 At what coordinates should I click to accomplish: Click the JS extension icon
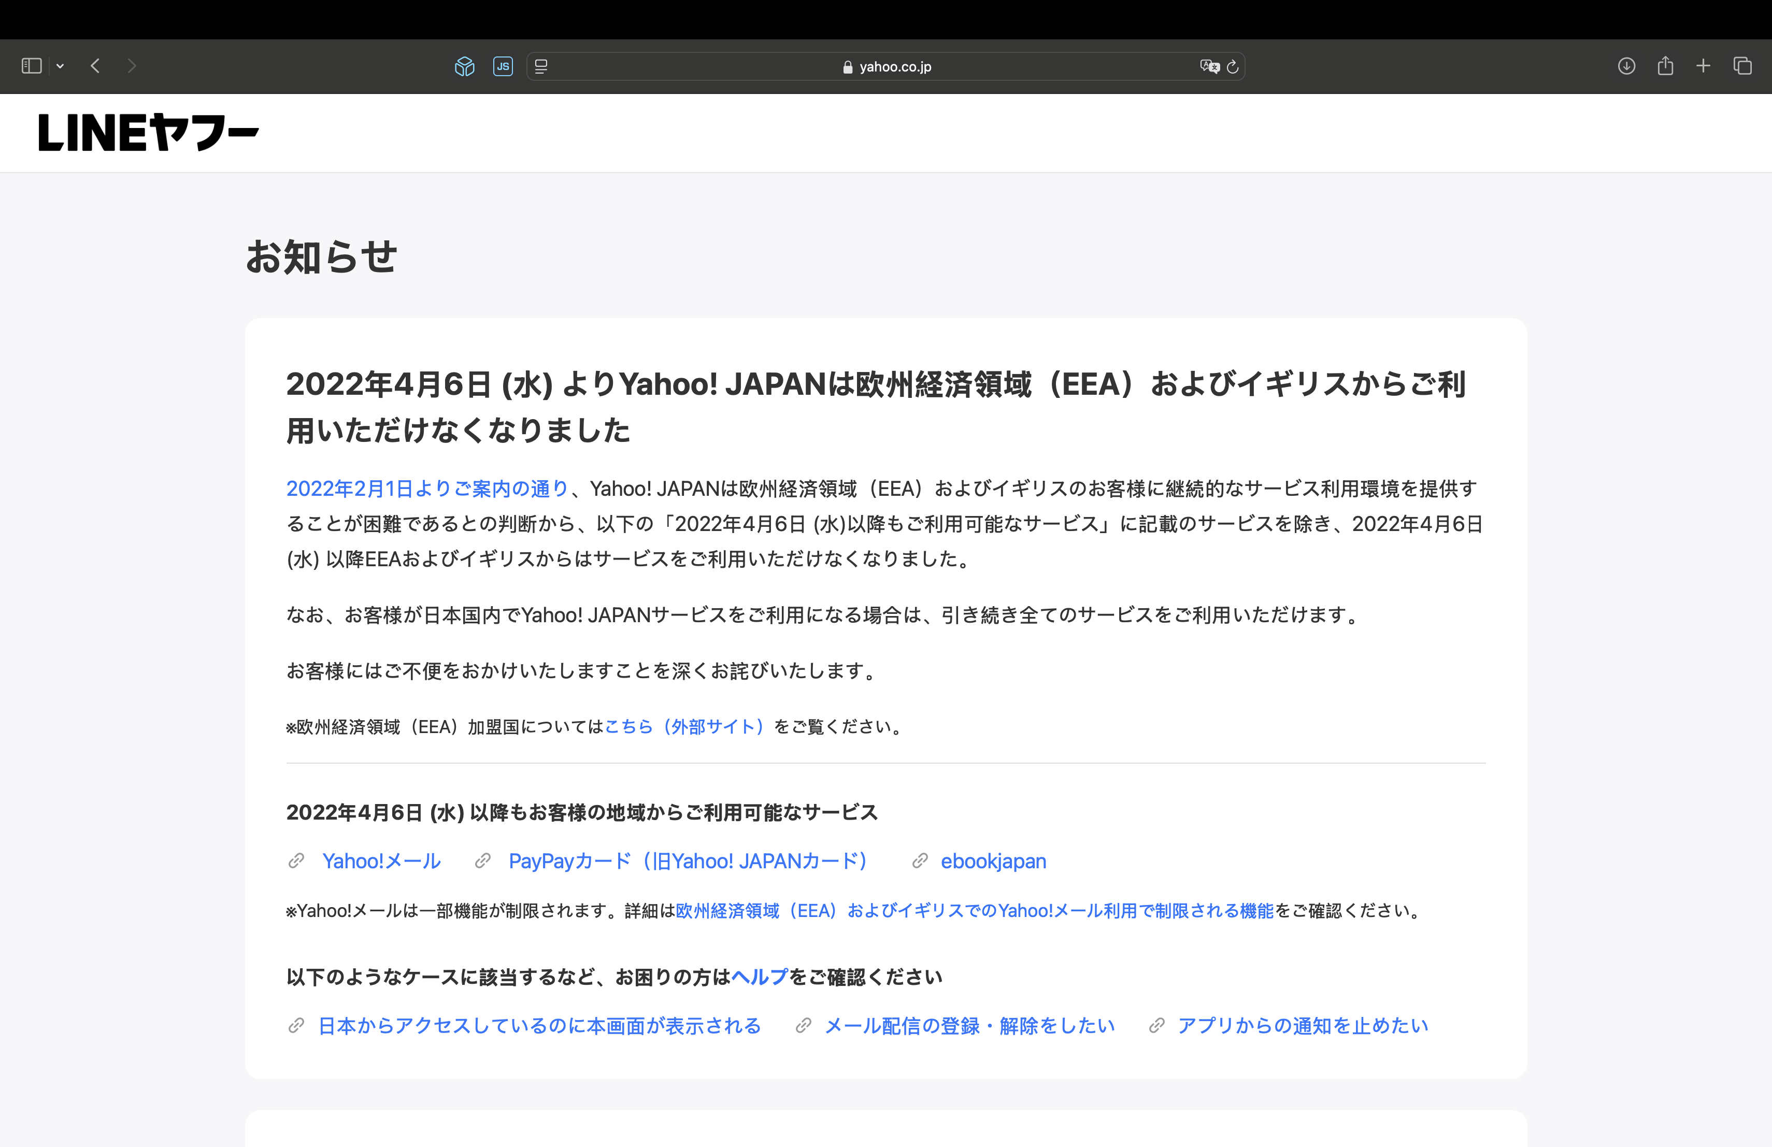coord(503,66)
